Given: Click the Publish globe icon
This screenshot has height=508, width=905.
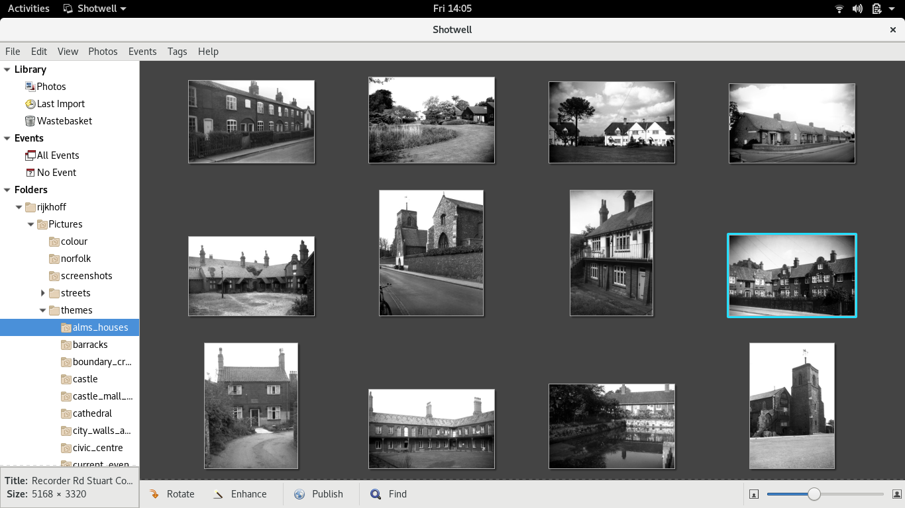Looking at the screenshot, I should click(x=299, y=494).
